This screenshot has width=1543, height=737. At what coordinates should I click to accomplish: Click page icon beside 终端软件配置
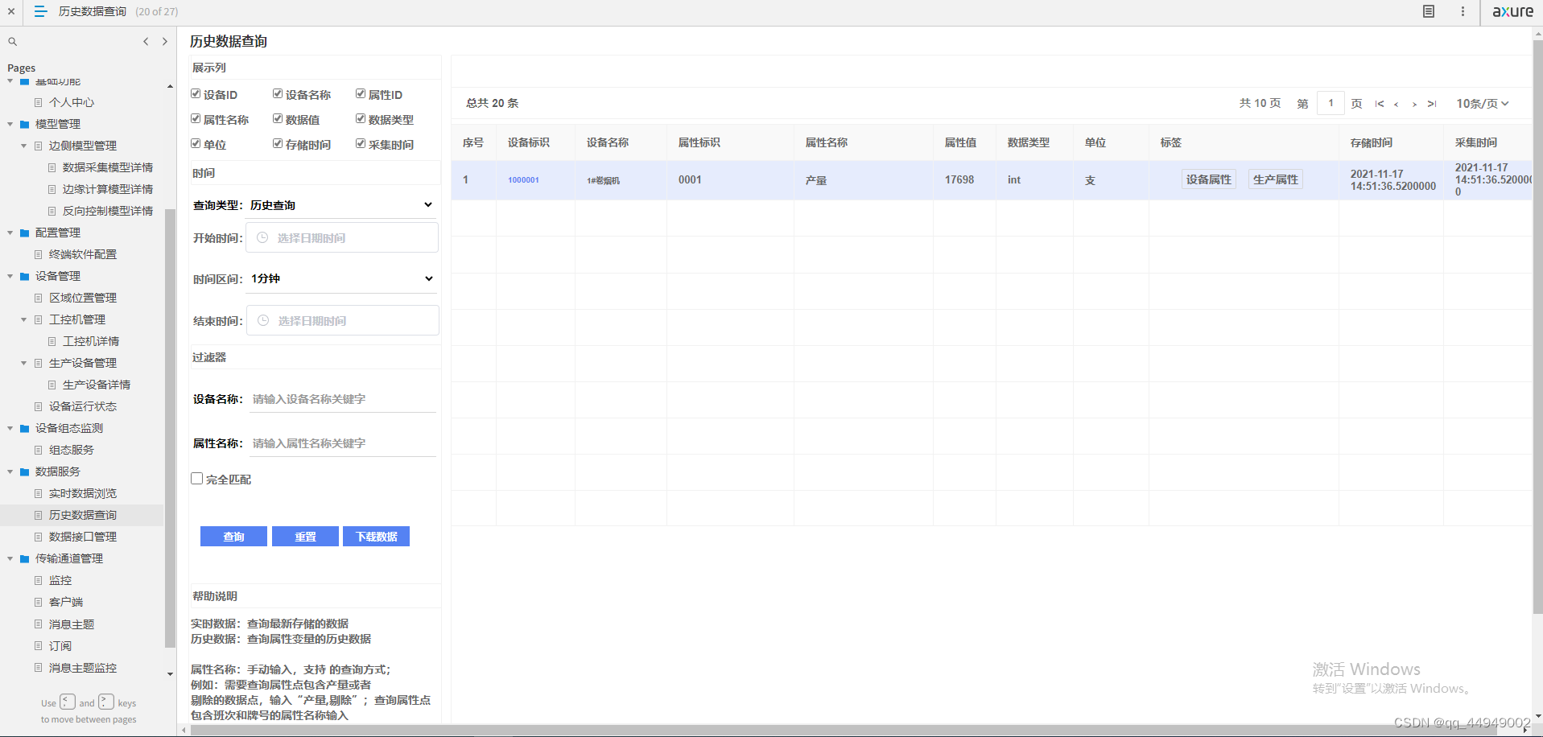point(38,254)
